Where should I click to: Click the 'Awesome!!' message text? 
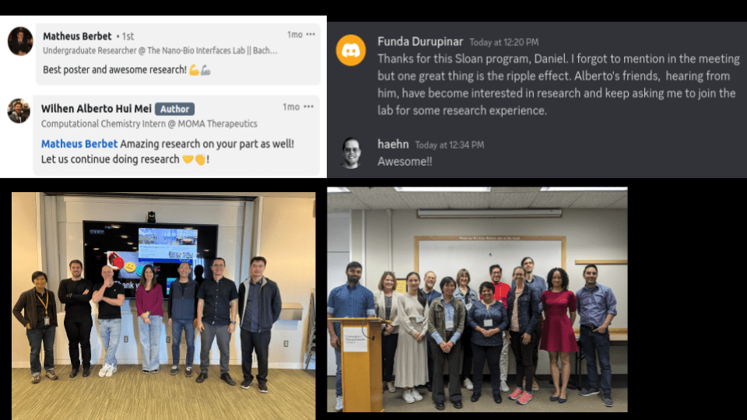pyautogui.click(x=405, y=162)
